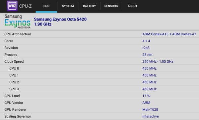199x120 pixels.
Task: Click the Mali-T628 renderer value
Action: tap(150, 109)
